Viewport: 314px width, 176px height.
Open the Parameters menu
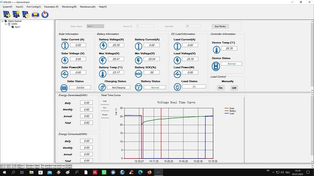tap(51, 7)
